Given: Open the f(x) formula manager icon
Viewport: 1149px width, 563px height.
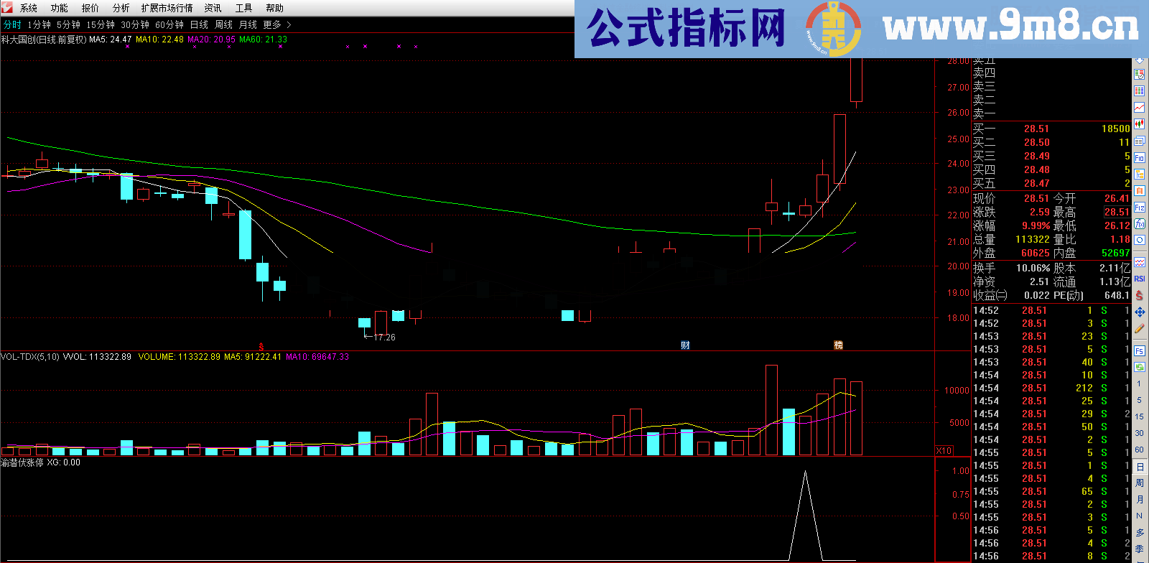Looking at the screenshot, I should (x=1140, y=224).
